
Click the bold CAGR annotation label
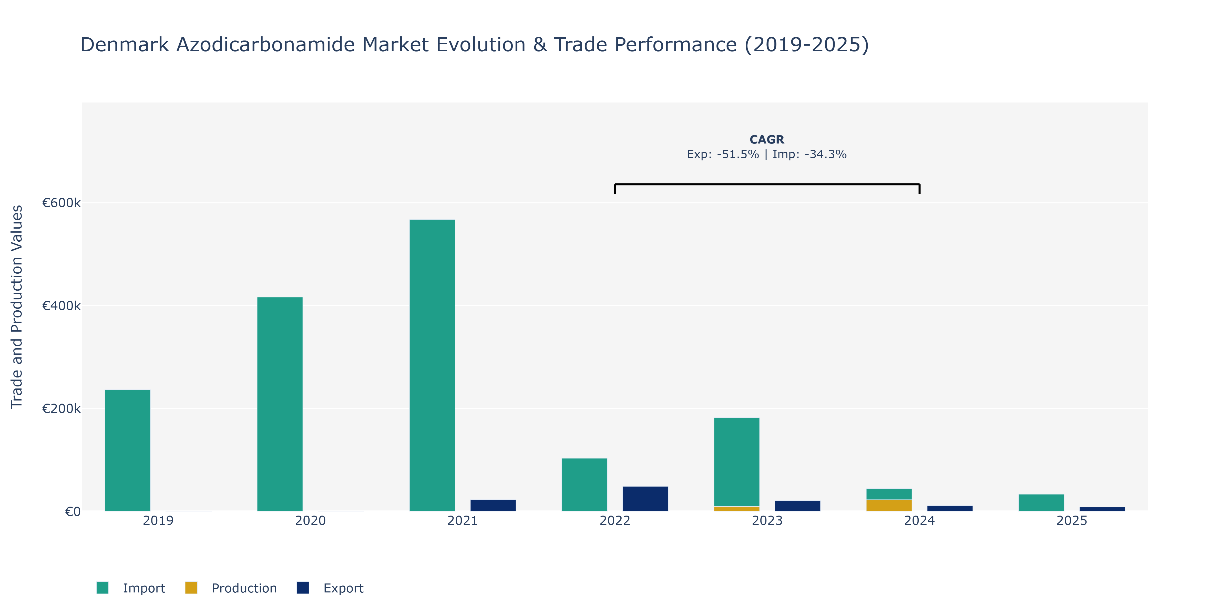pyautogui.click(x=767, y=139)
